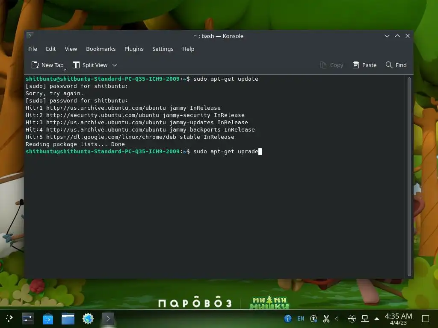Open the Plugins menu
Viewport: 438px width, 328px height.
134,49
